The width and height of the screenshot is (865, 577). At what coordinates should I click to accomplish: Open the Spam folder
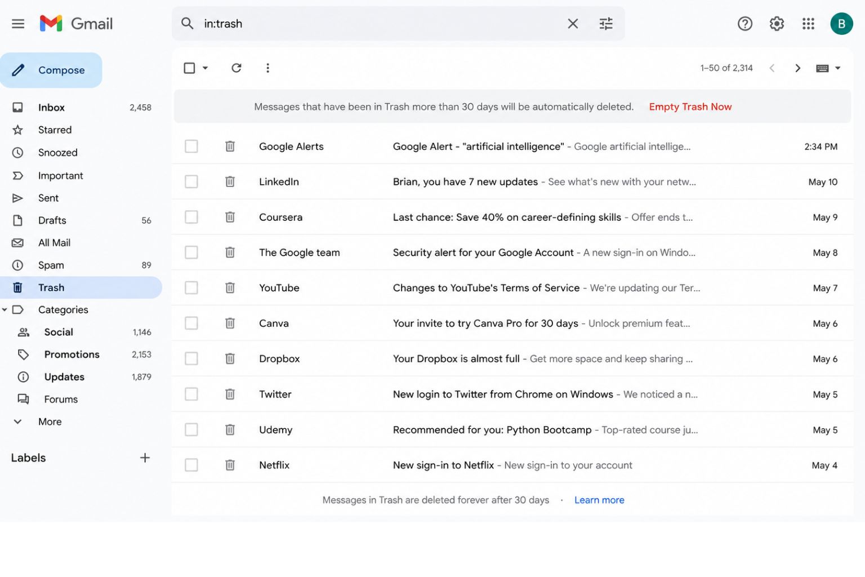click(x=81, y=265)
